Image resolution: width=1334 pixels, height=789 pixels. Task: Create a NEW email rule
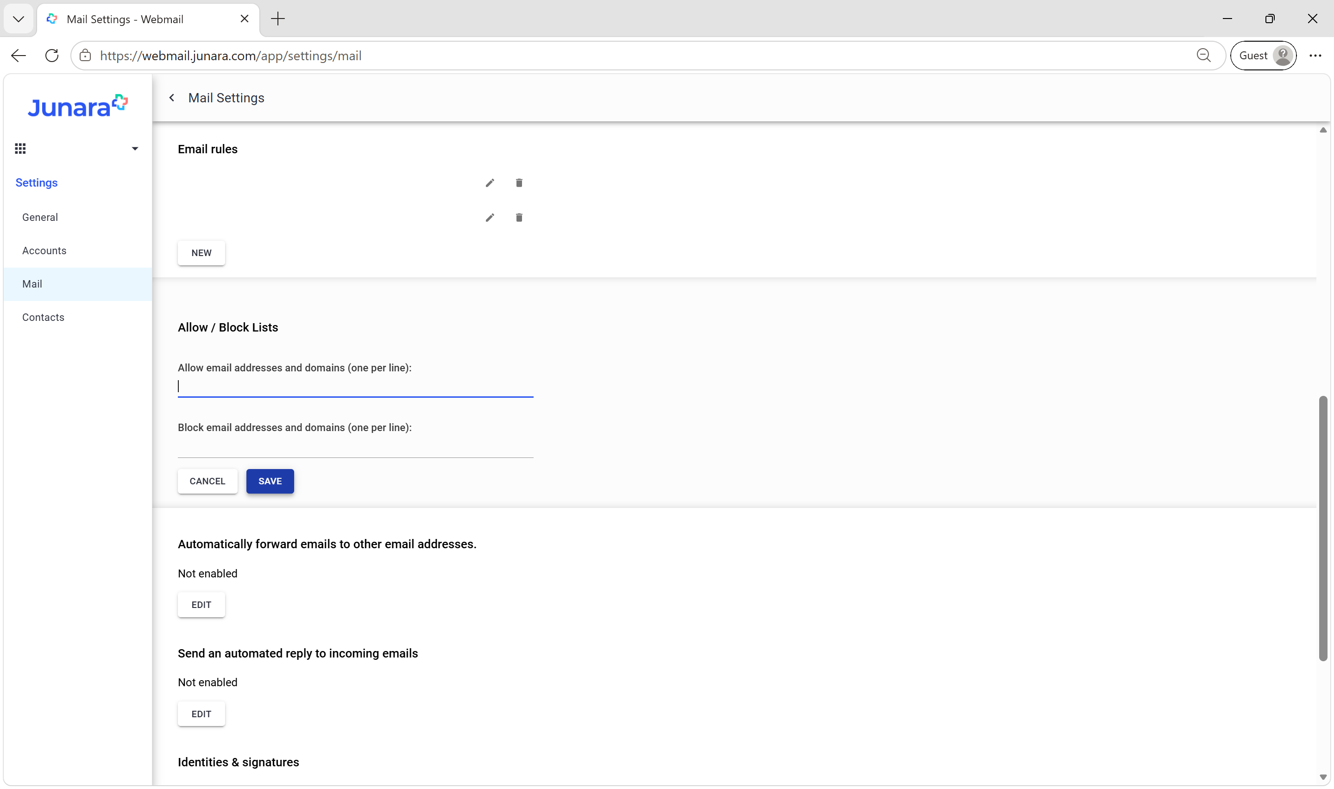pyautogui.click(x=201, y=253)
